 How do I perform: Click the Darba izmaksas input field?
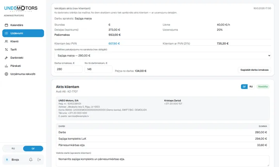68,69
